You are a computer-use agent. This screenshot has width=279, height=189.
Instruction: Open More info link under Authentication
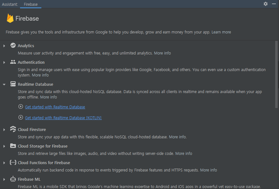(x=40, y=75)
